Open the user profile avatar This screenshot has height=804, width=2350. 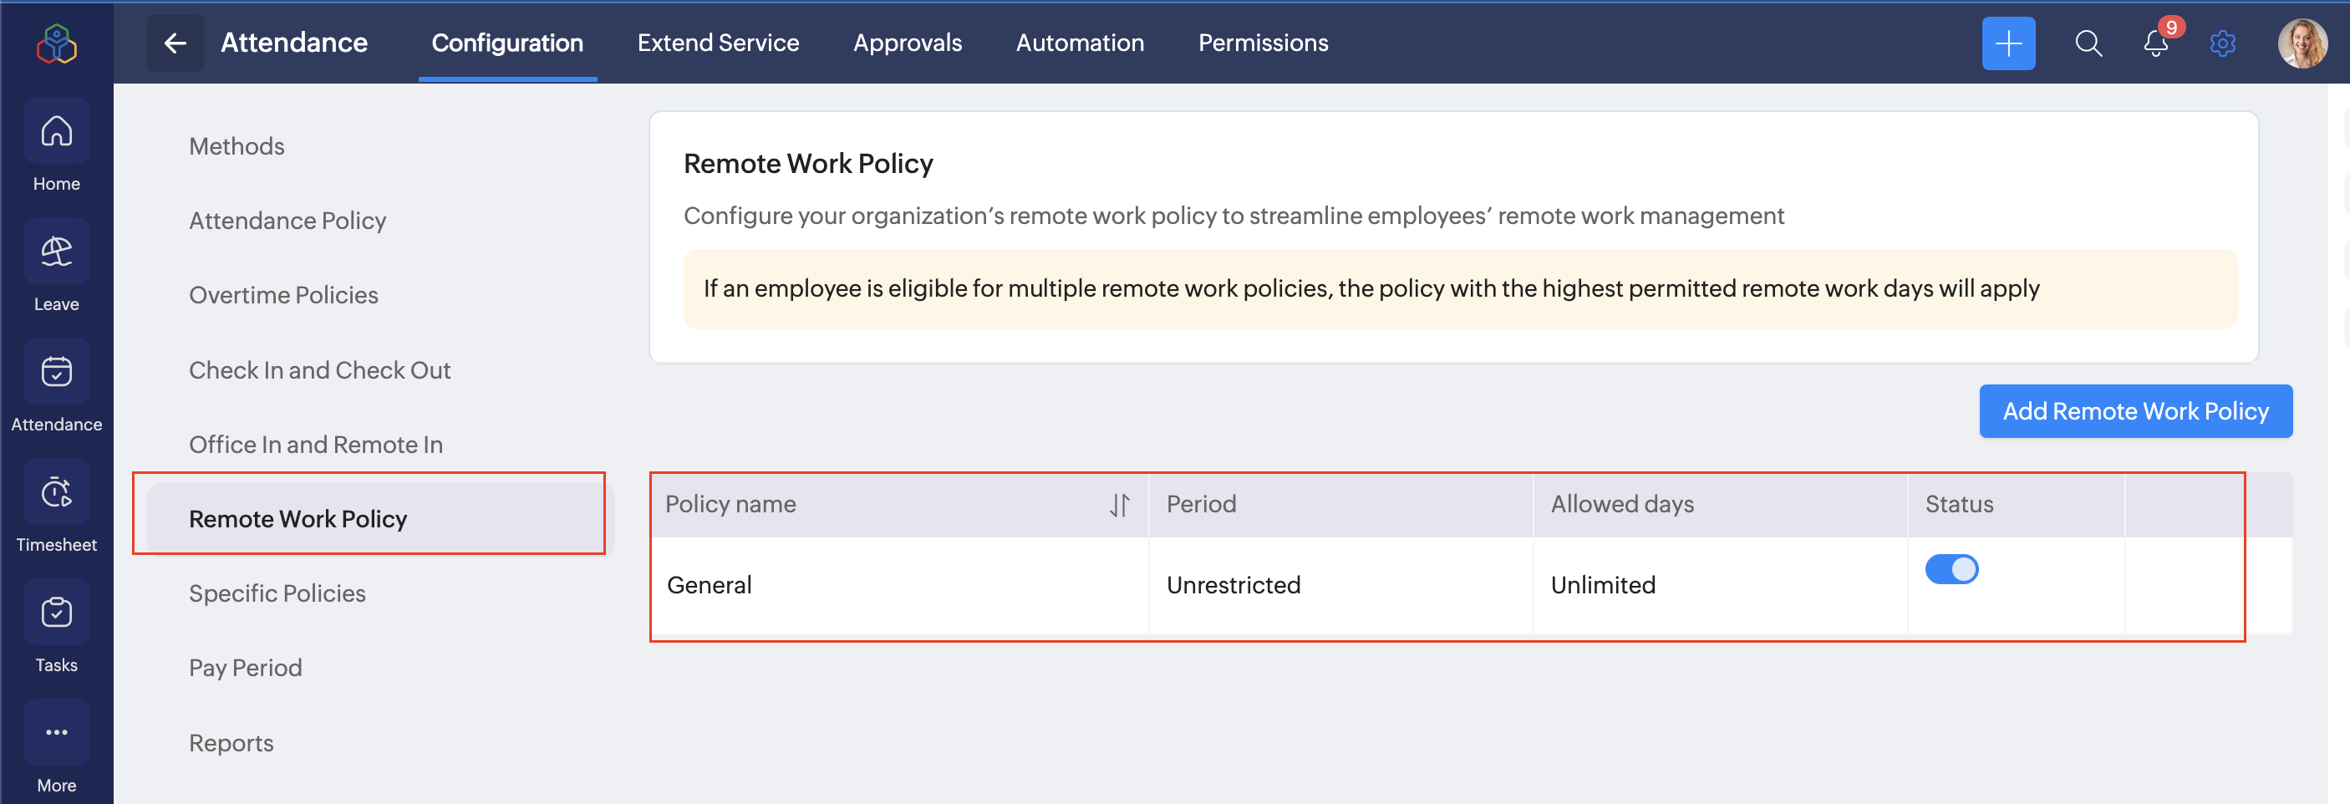2302,43
